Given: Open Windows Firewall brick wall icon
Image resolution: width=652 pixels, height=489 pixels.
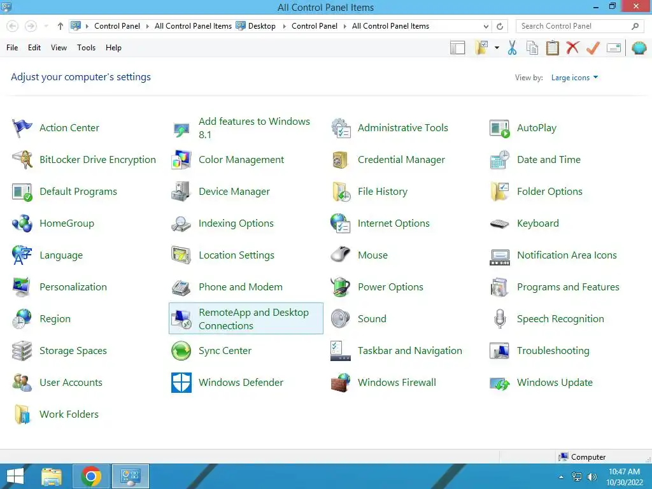Looking at the screenshot, I should pos(341,383).
